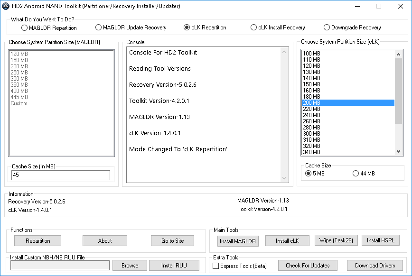Click the 'Recovery Version-5.0.2.6' console line

point(163,85)
